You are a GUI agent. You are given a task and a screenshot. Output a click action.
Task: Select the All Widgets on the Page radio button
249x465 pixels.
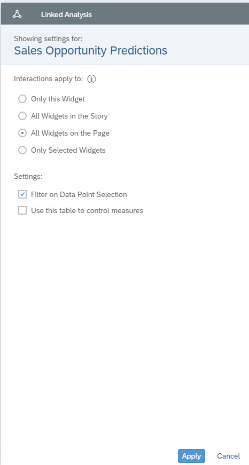tap(22, 133)
